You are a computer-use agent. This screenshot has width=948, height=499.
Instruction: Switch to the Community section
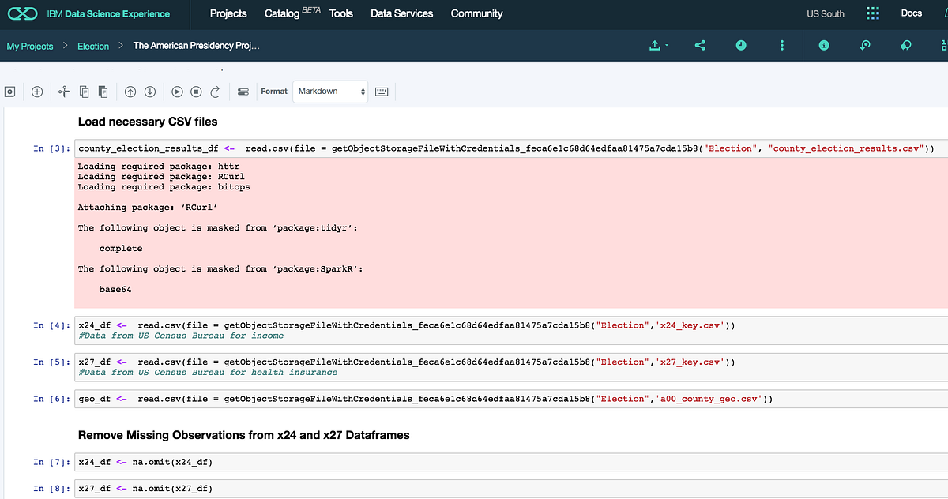476,13
